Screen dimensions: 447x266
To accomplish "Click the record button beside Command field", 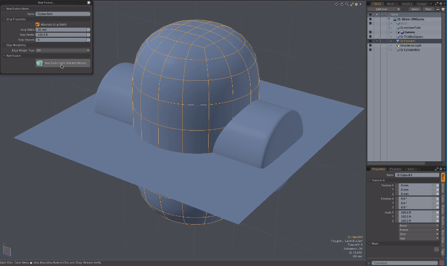I will (441, 263).
